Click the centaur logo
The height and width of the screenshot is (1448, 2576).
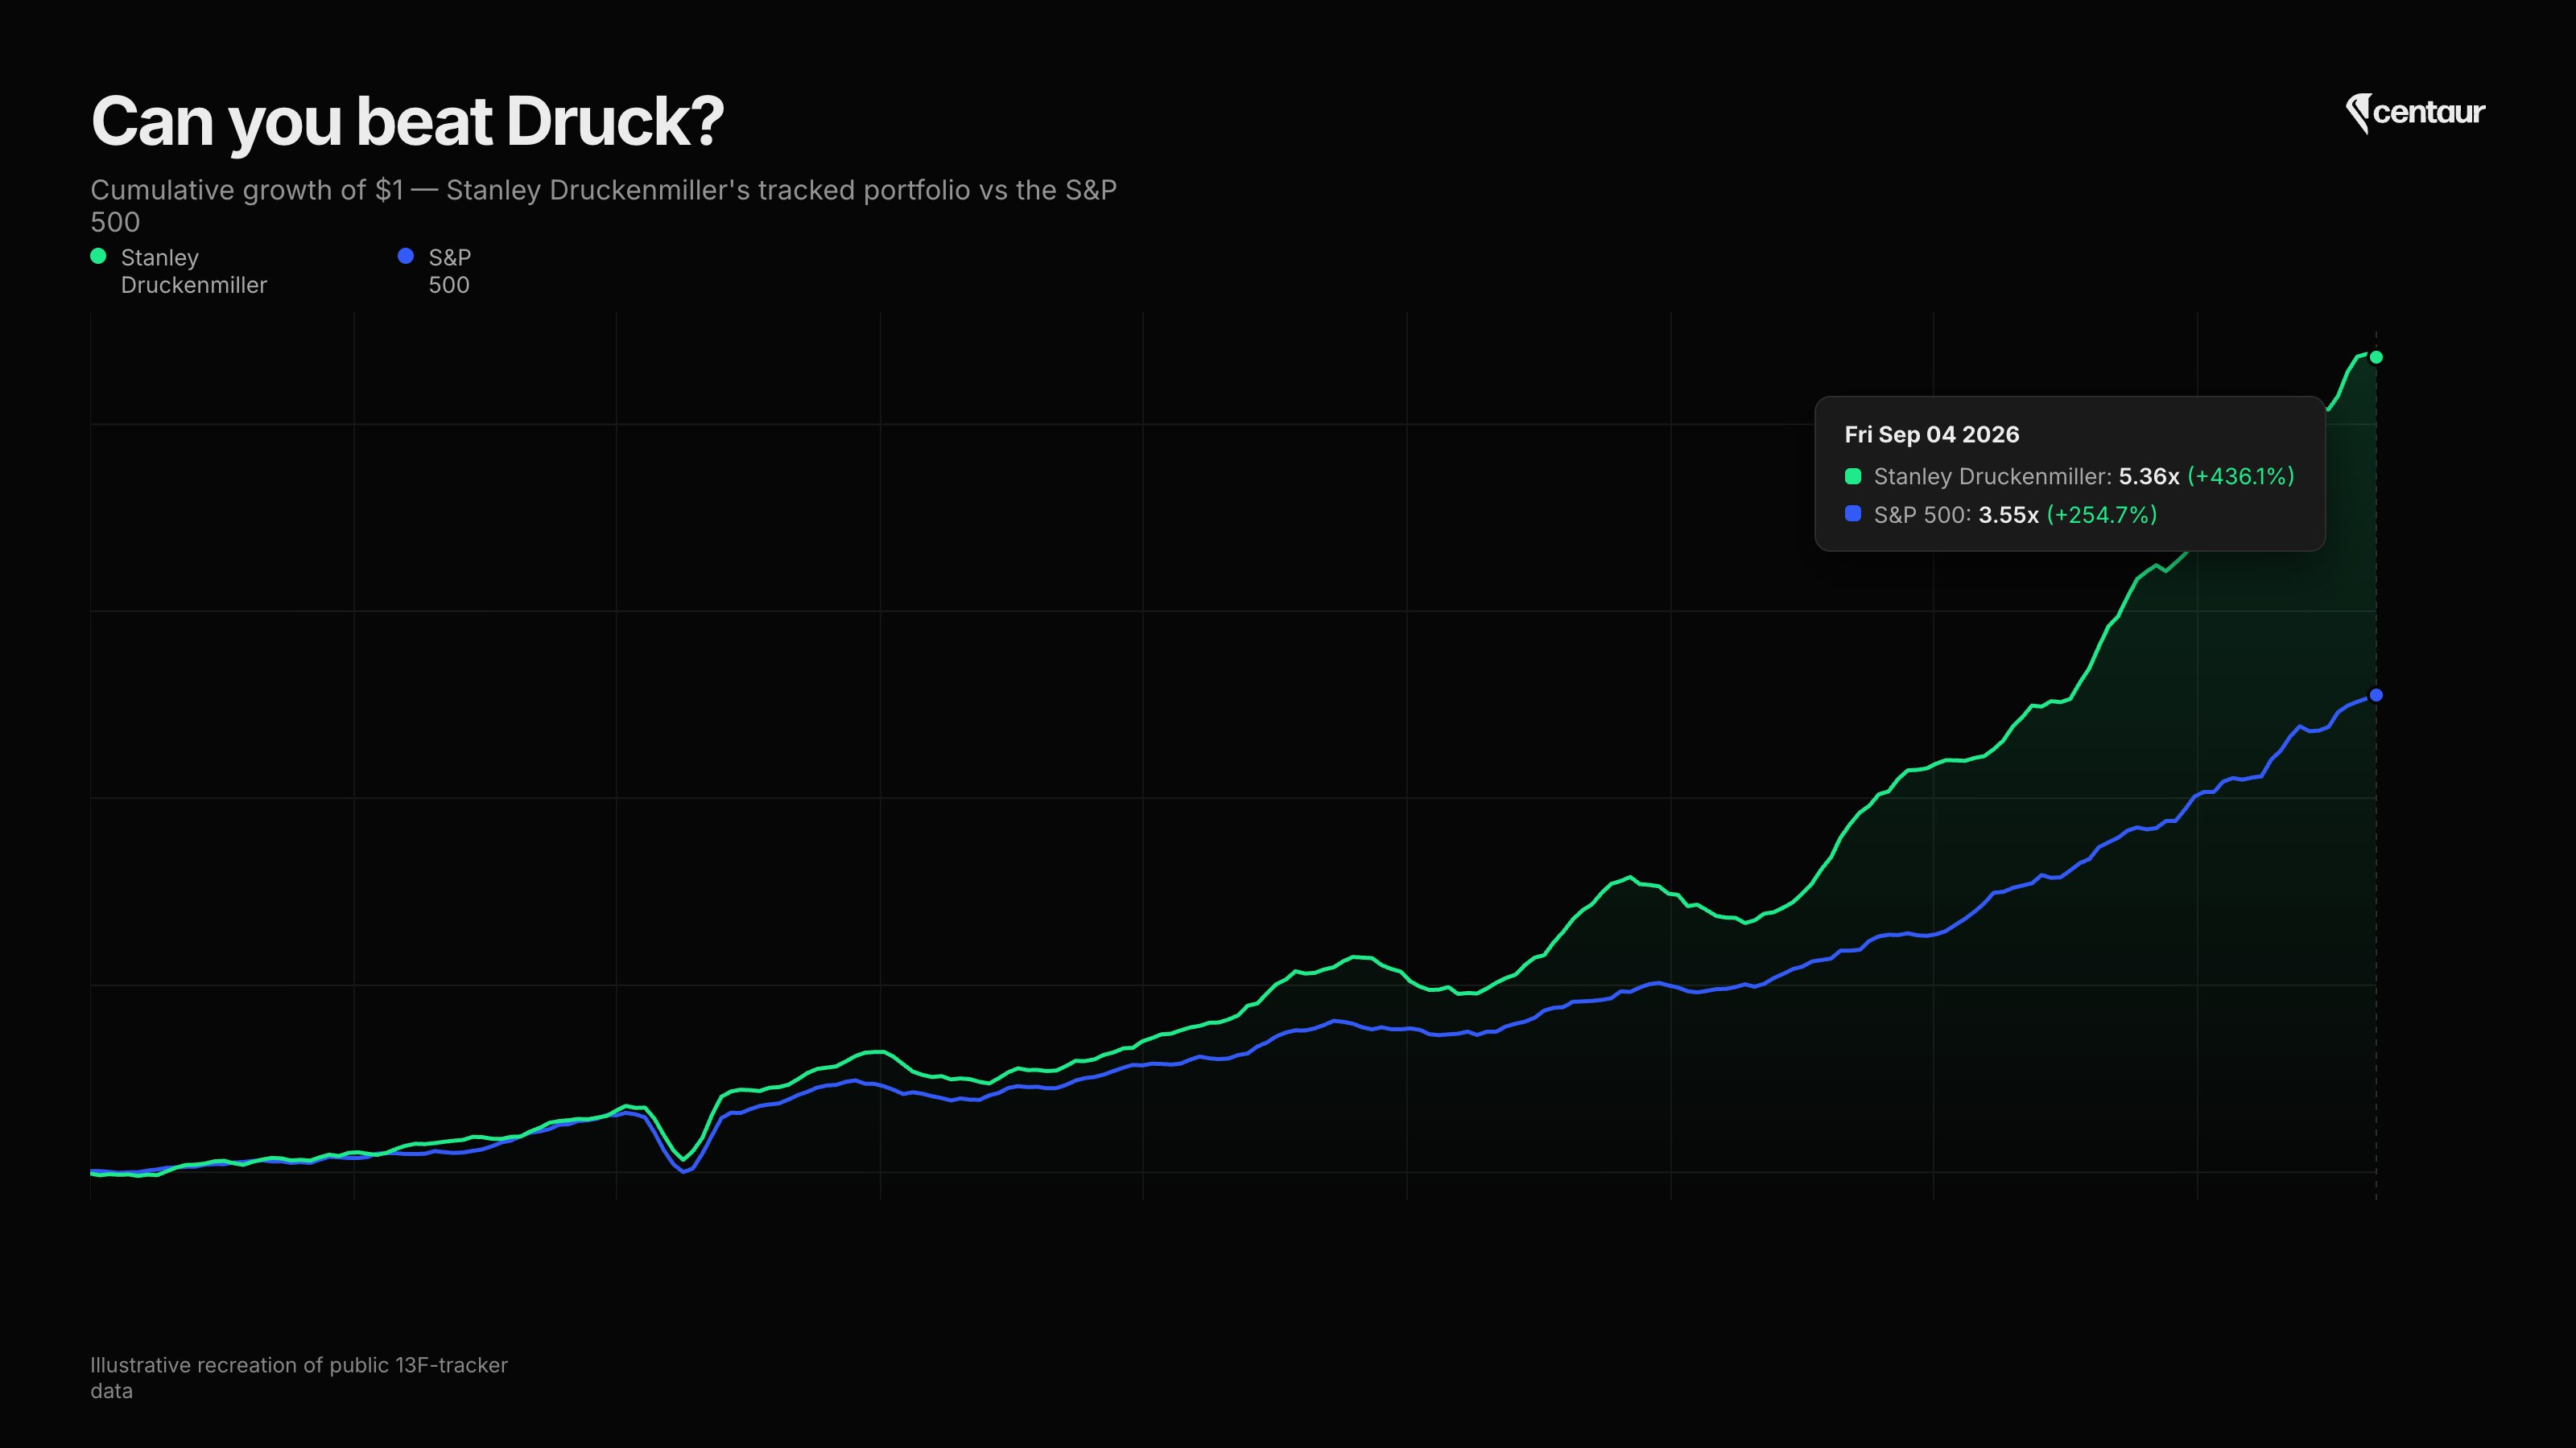(2415, 113)
